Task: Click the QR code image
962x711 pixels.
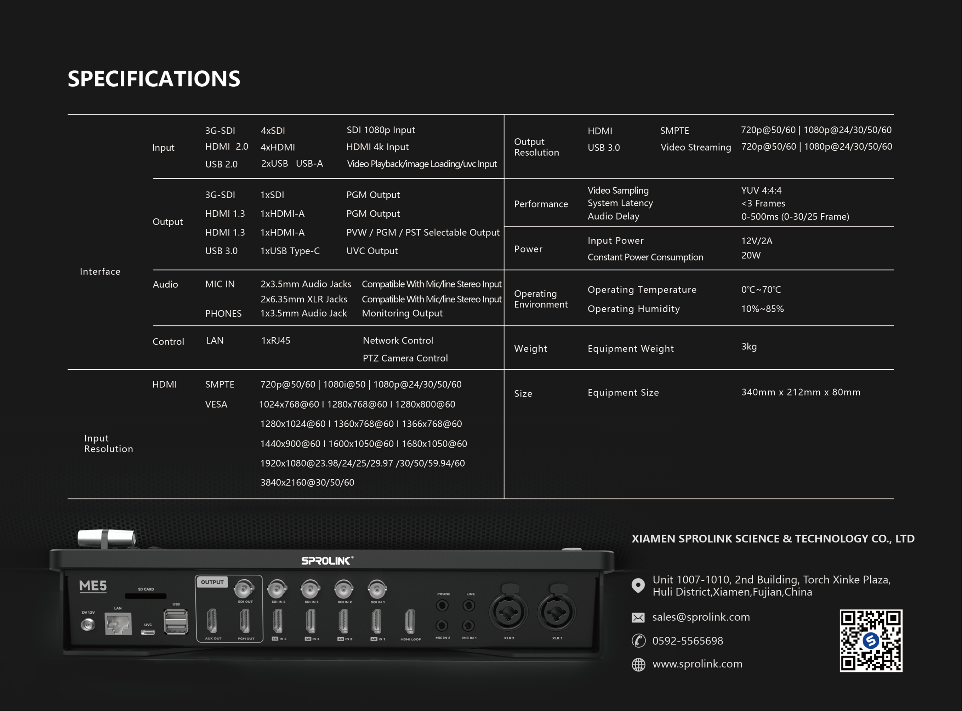Action: (870, 641)
